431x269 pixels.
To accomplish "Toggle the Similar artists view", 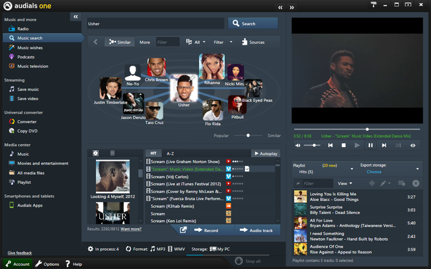I will click(119, 42).
